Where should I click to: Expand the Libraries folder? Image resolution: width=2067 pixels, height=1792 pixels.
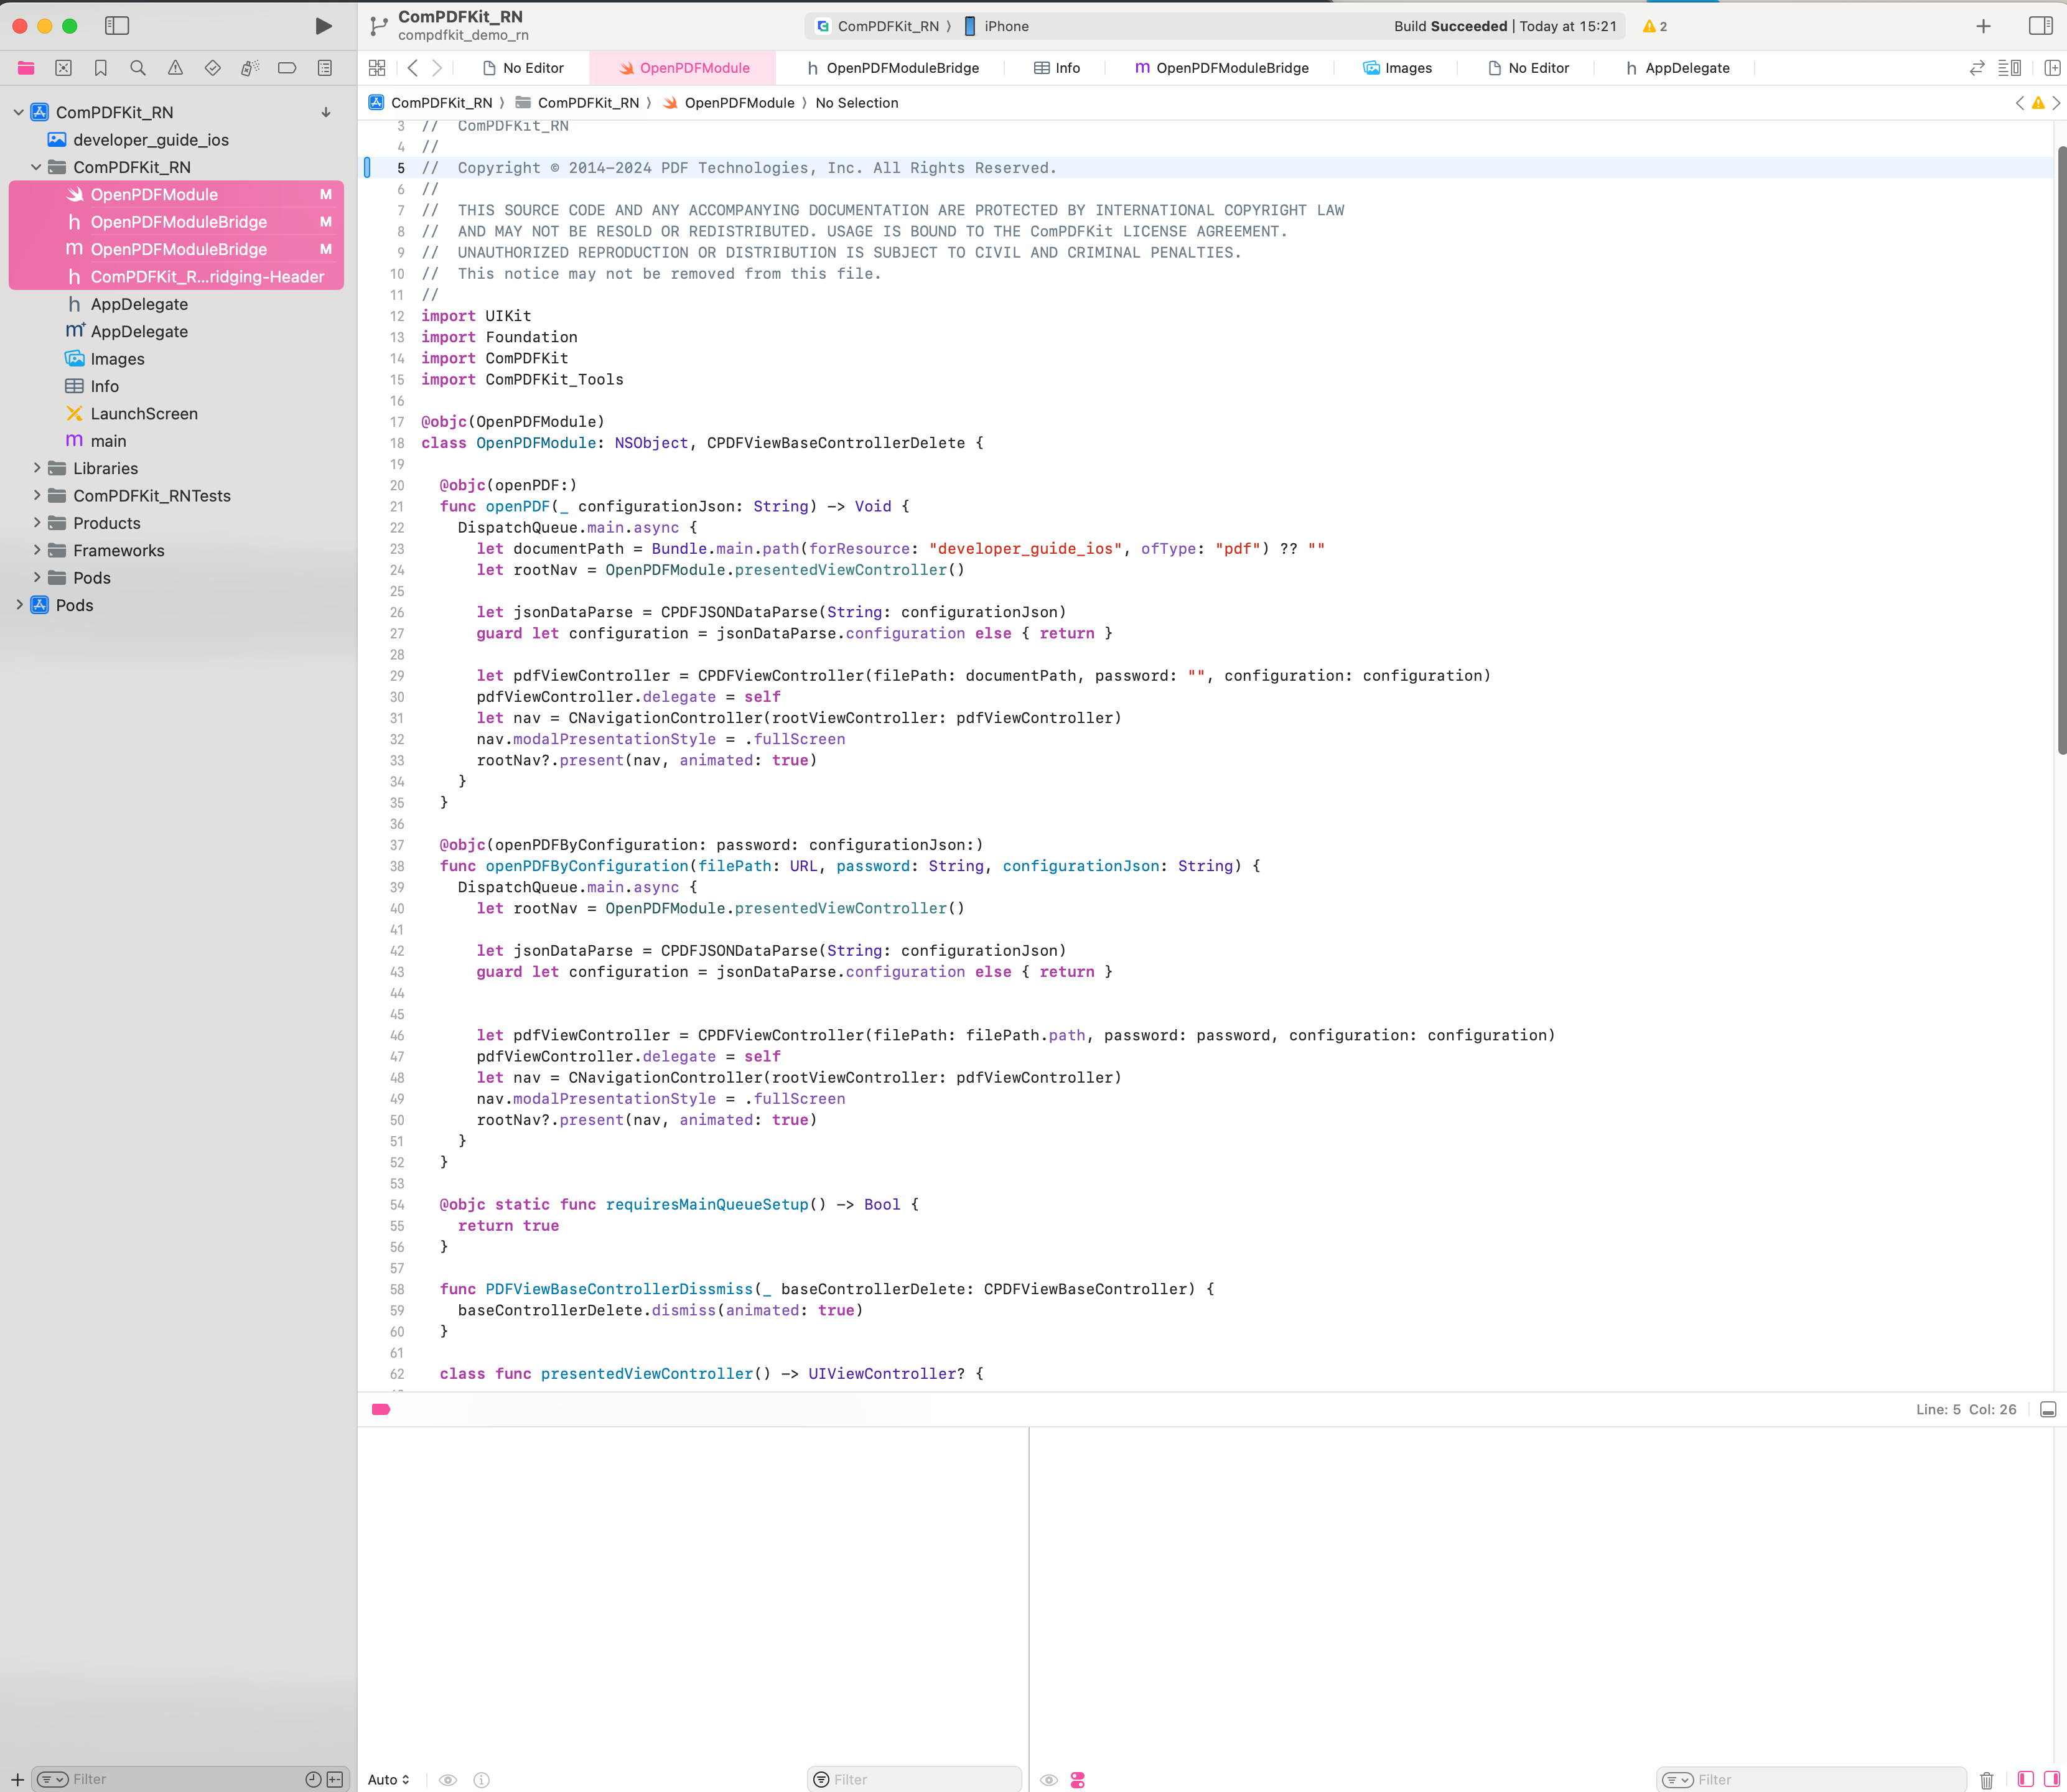point(37,468)
